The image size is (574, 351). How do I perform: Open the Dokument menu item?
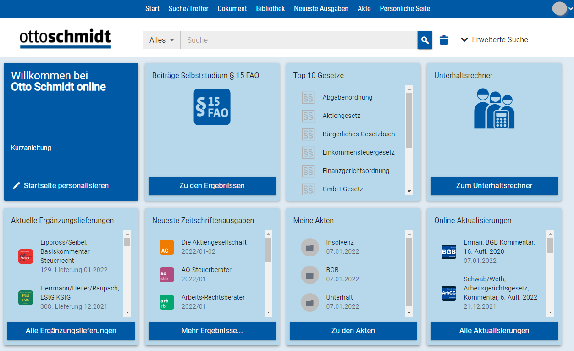coord(232,9)
